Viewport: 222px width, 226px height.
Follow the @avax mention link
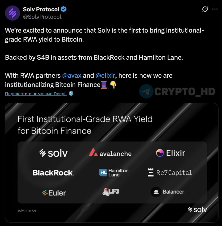72,75
